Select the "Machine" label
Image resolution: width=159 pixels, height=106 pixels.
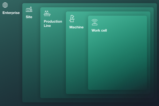[77, 27]
